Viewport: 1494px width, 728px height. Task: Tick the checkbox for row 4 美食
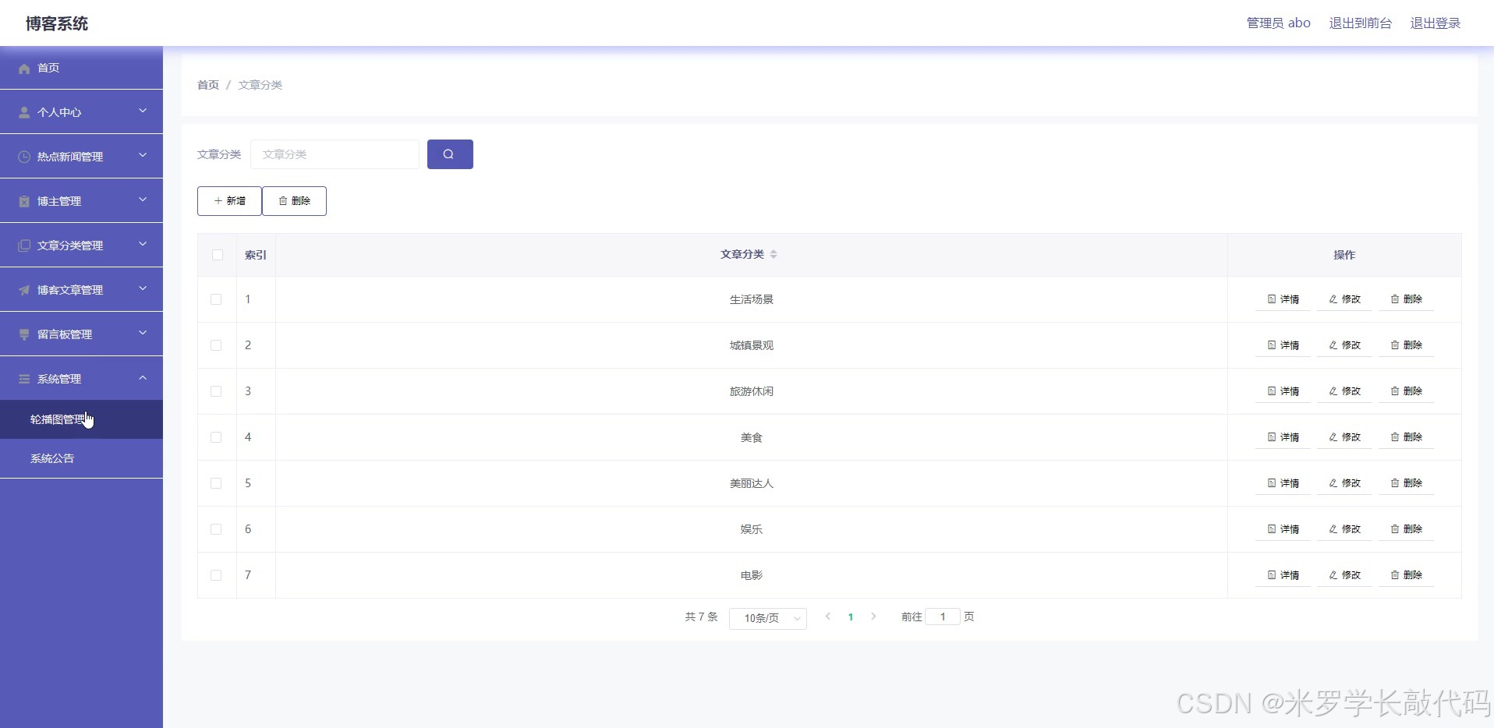[x=216, y=437]
